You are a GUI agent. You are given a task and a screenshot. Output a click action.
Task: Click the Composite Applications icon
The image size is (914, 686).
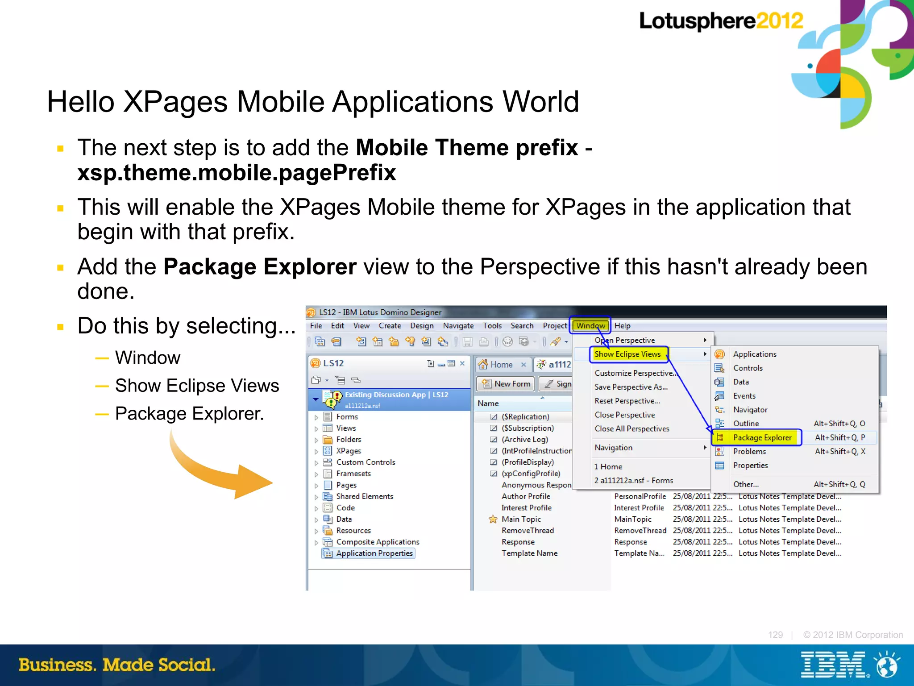coord(328,542)
